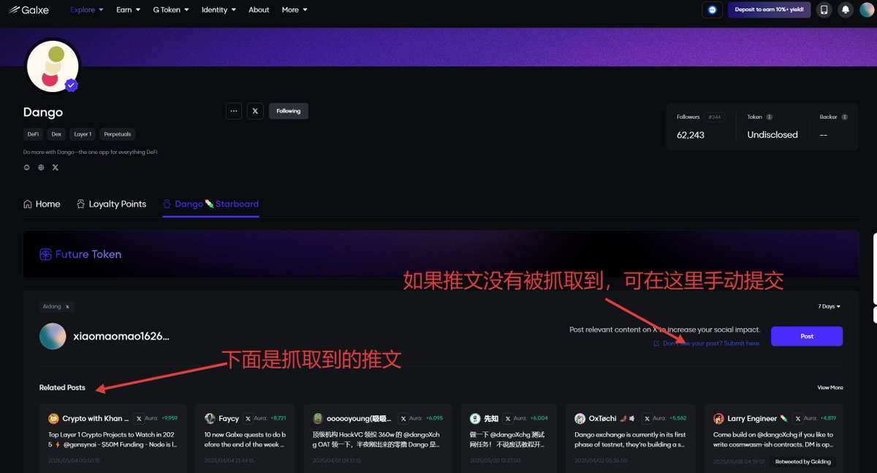Click the +8,721 Aura score

point(278,419)
